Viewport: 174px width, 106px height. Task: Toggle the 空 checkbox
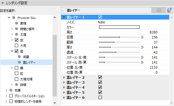coord(17,40)
